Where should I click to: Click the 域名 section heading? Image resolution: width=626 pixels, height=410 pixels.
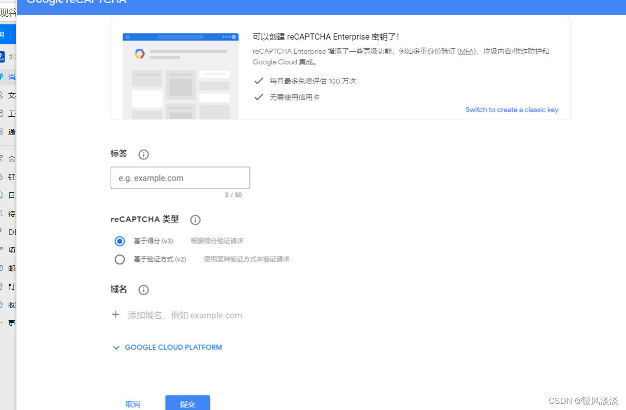point(119,289)
